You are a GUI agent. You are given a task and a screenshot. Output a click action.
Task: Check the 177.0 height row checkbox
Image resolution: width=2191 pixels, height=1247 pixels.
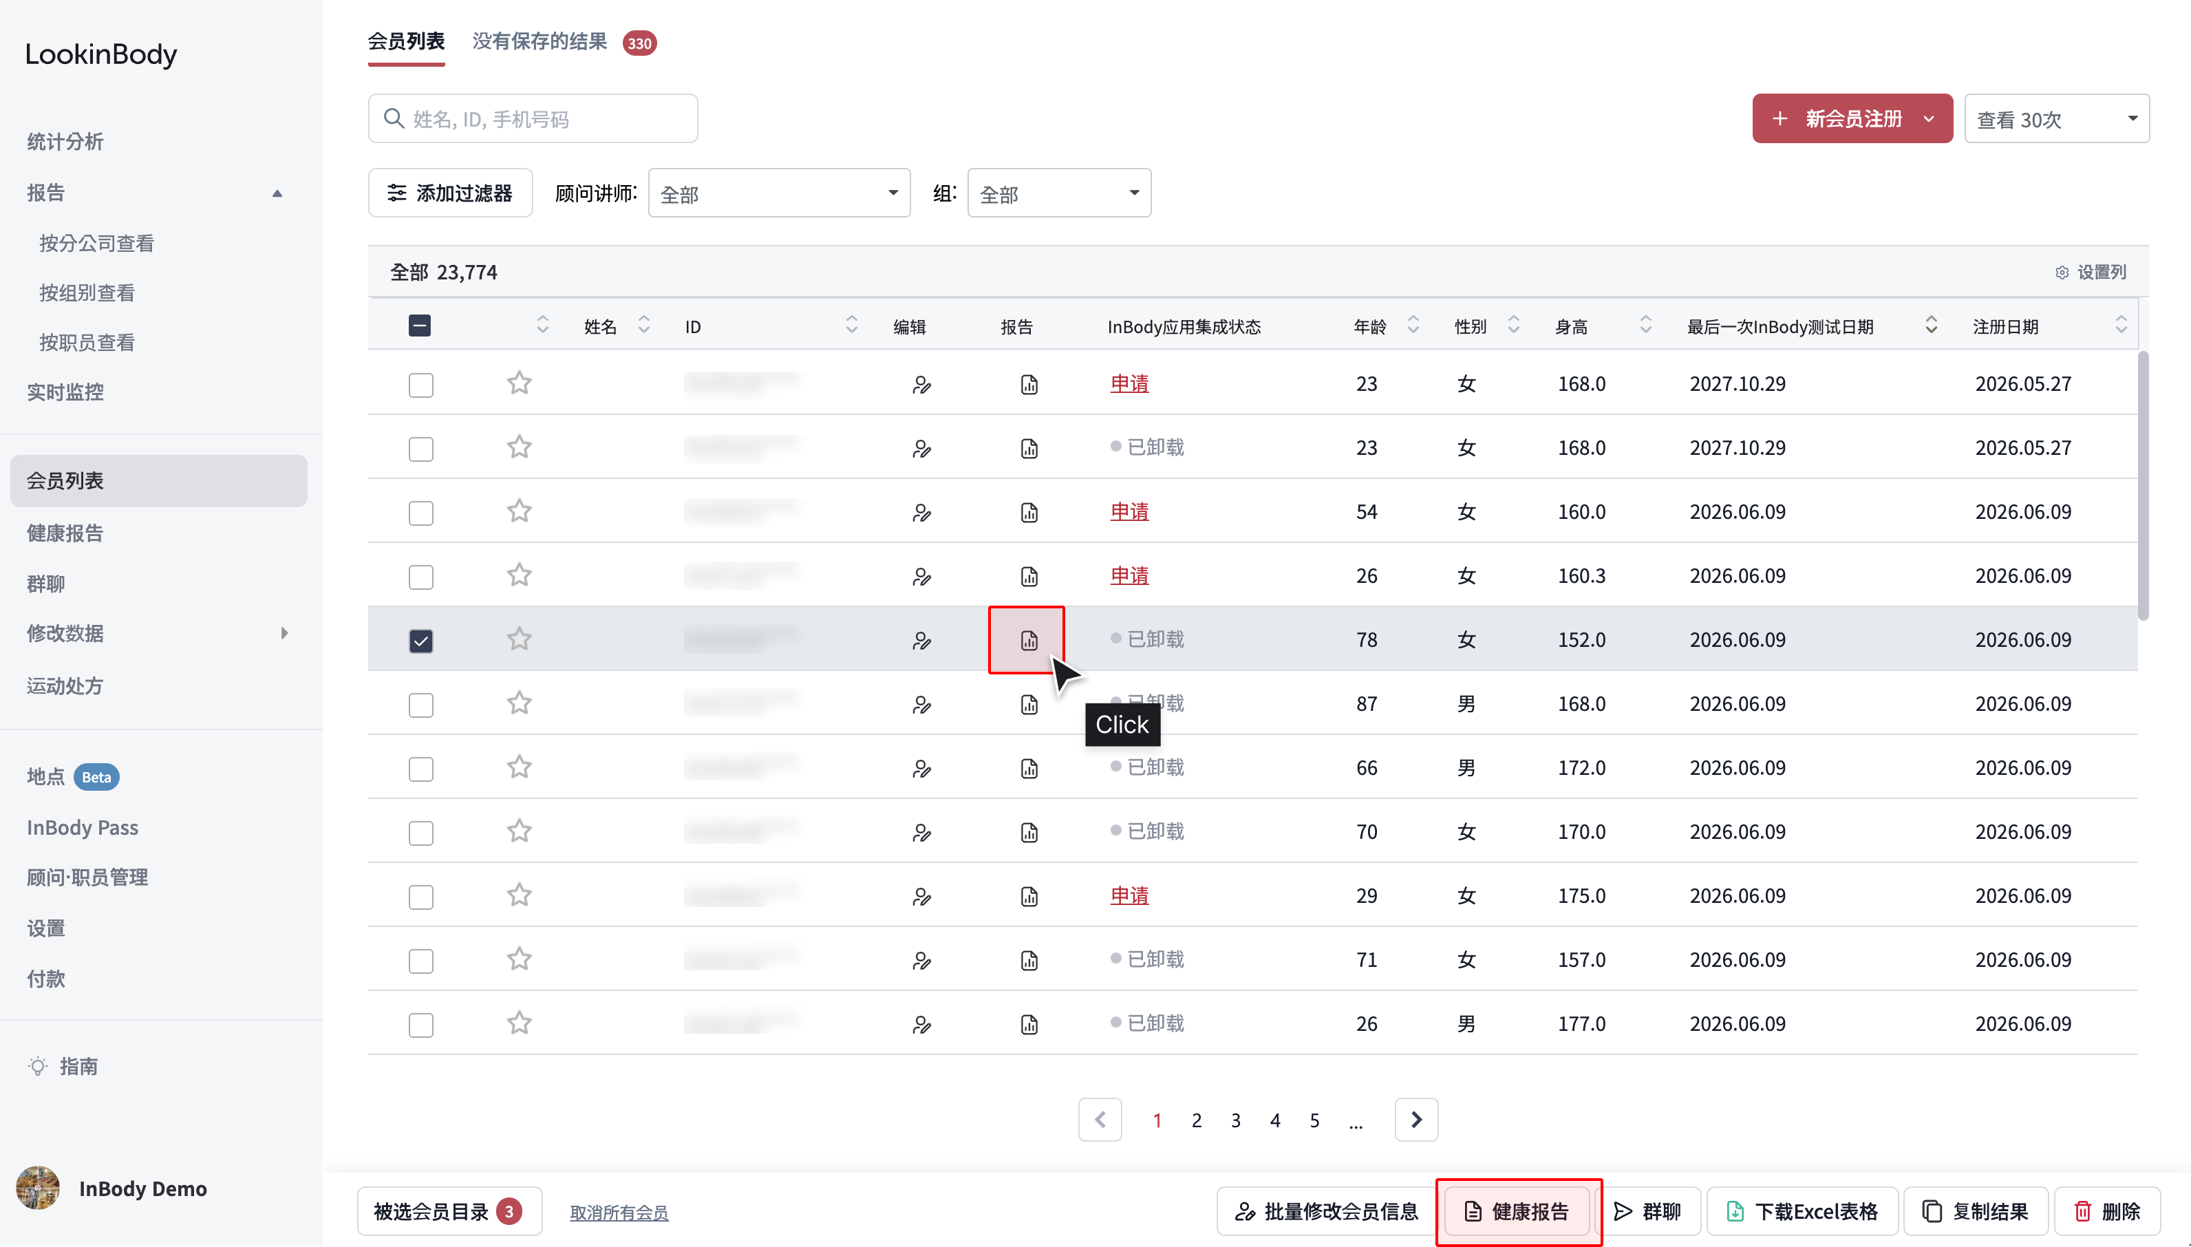pos(420,1025)
